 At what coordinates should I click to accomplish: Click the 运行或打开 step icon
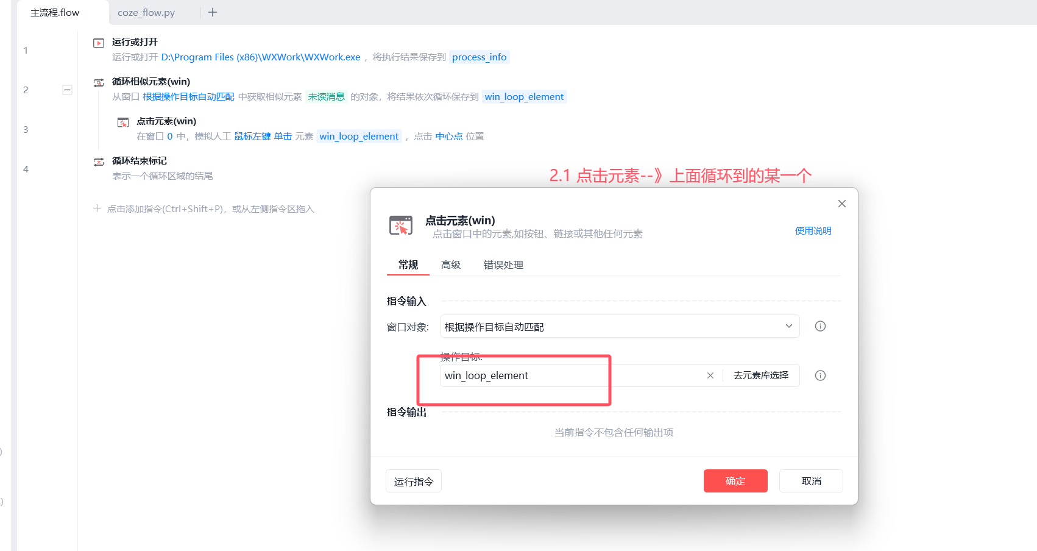tap(99, 43)
